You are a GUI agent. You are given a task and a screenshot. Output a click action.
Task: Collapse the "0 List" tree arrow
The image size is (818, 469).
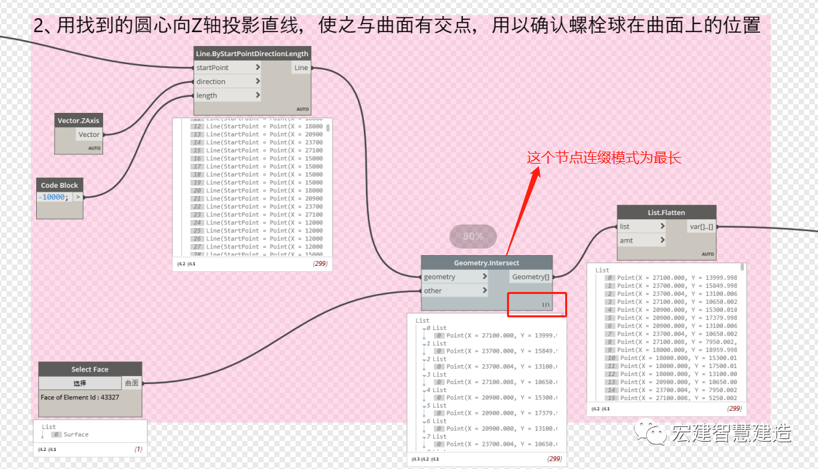pyautogui.click(x=424, y=329)
